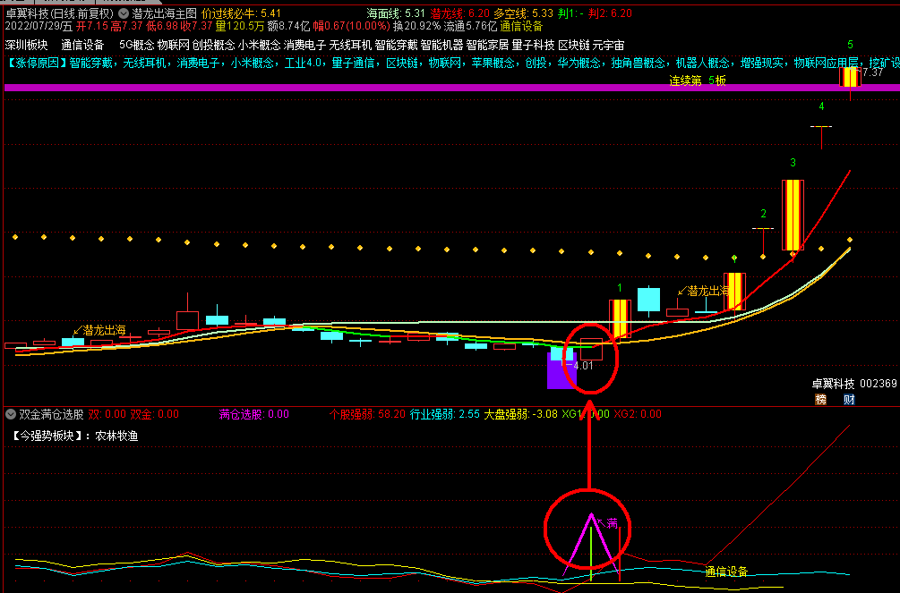
Task: Click 工业4.0 in the 涨停原因 row
Action: point(303,64)
